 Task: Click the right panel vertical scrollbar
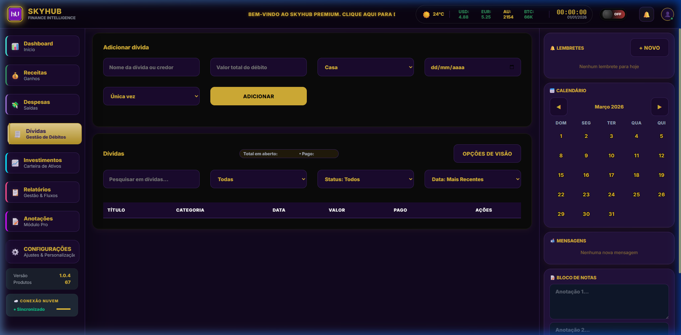click(679, 149)
